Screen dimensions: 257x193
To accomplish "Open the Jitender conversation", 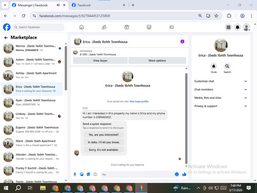I will (32, 156).
